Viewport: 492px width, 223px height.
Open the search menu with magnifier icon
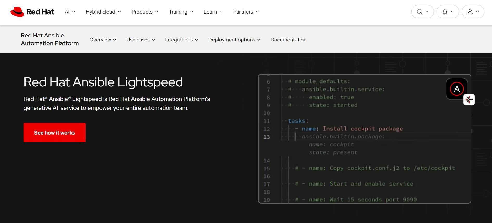[x=422, y=12]
